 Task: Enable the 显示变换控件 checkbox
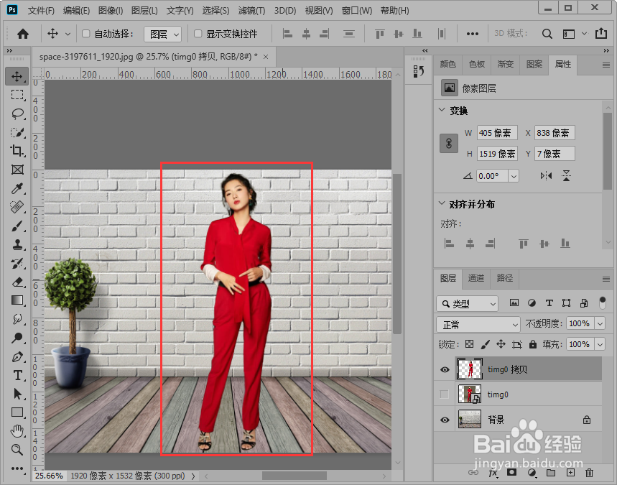point(198,34)
